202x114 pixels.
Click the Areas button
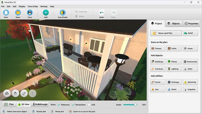(190, 49)
